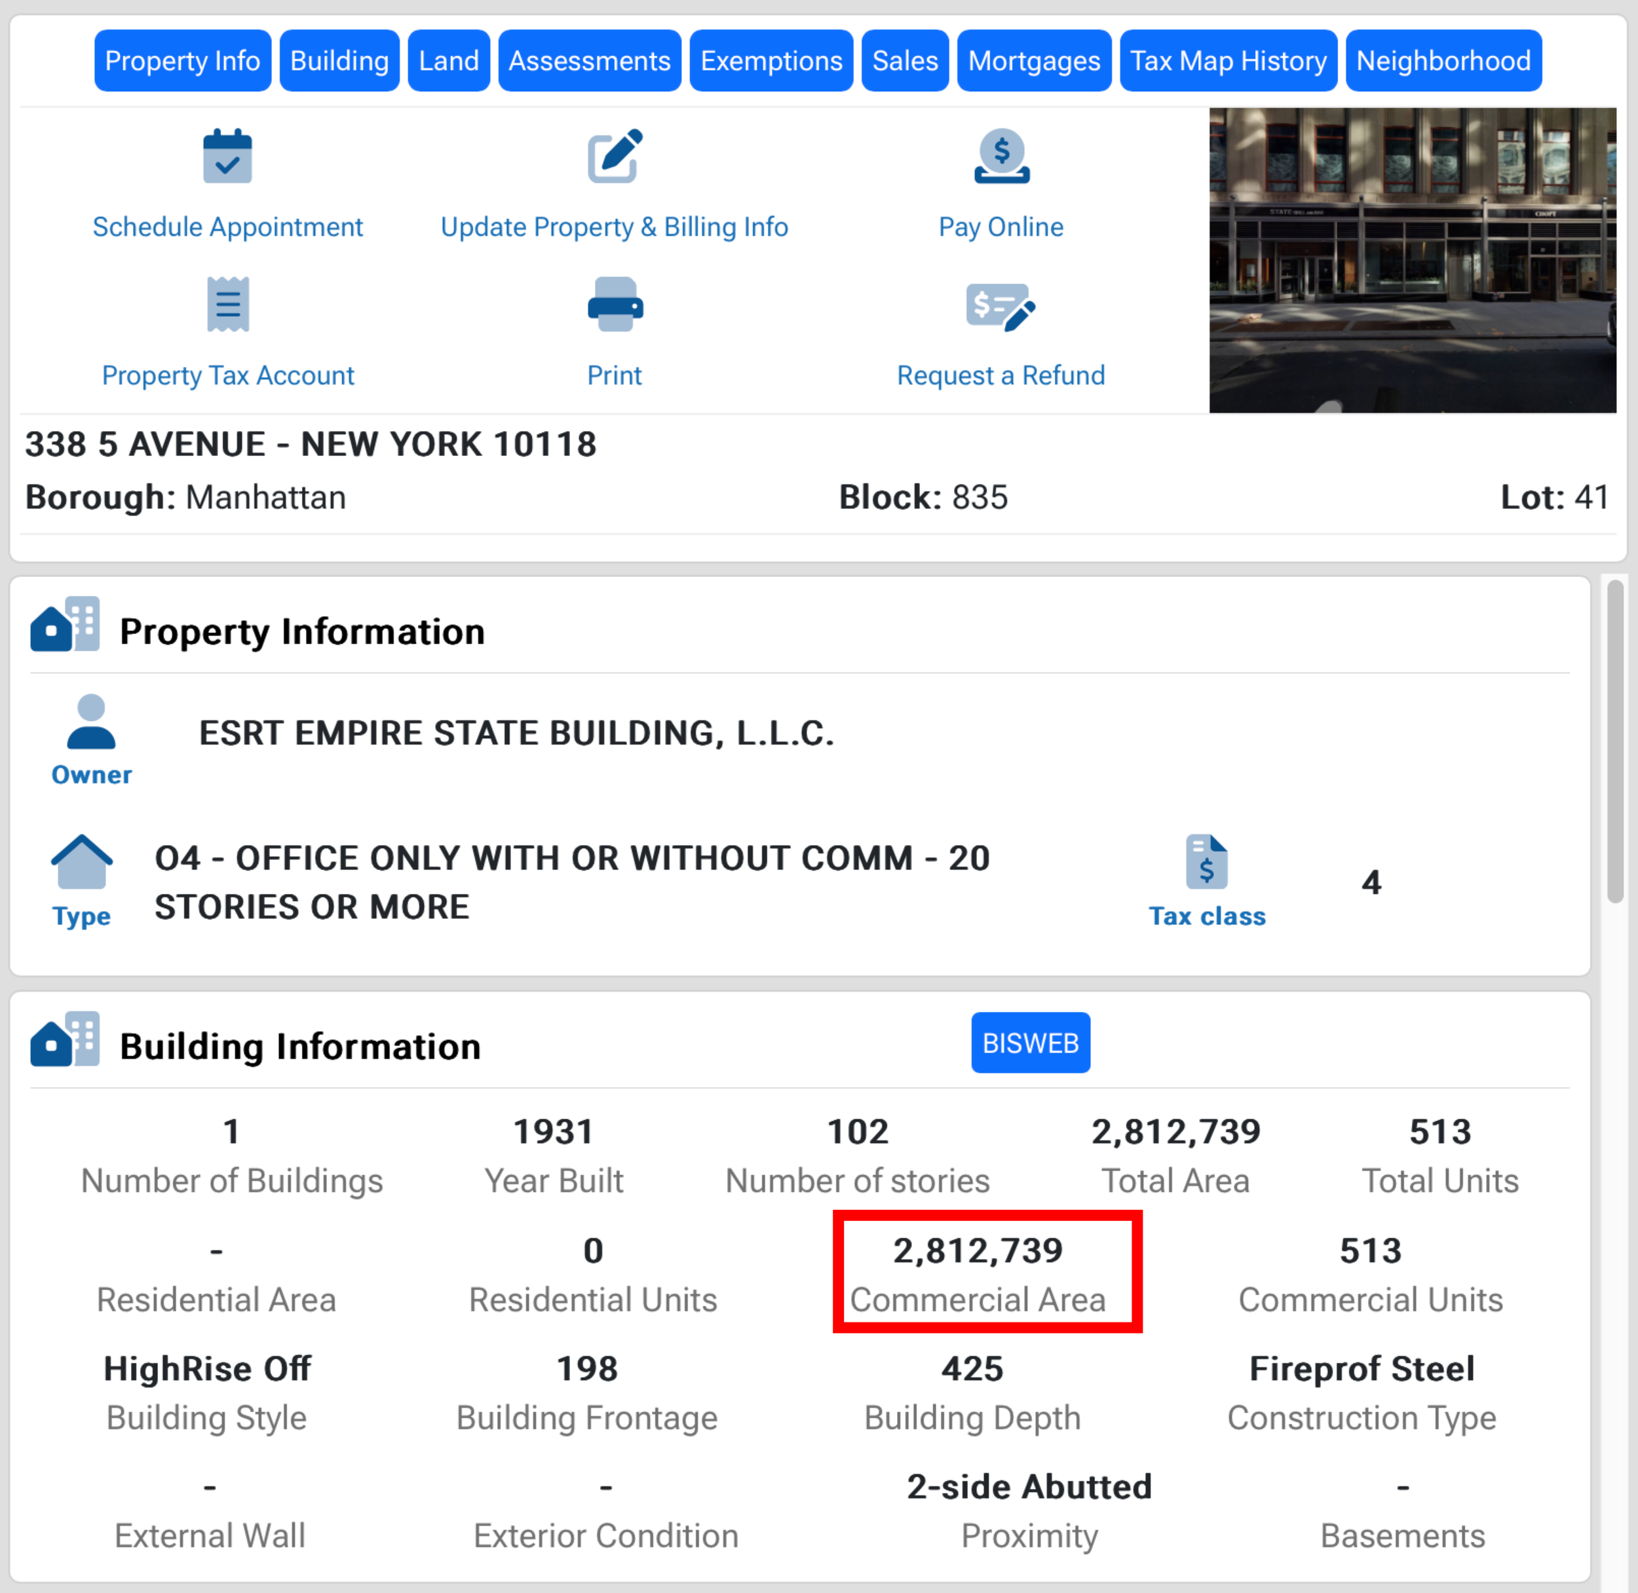Open the Schedule Appointment link
Screen dimensions: 1638x1593
click(227, 227)
